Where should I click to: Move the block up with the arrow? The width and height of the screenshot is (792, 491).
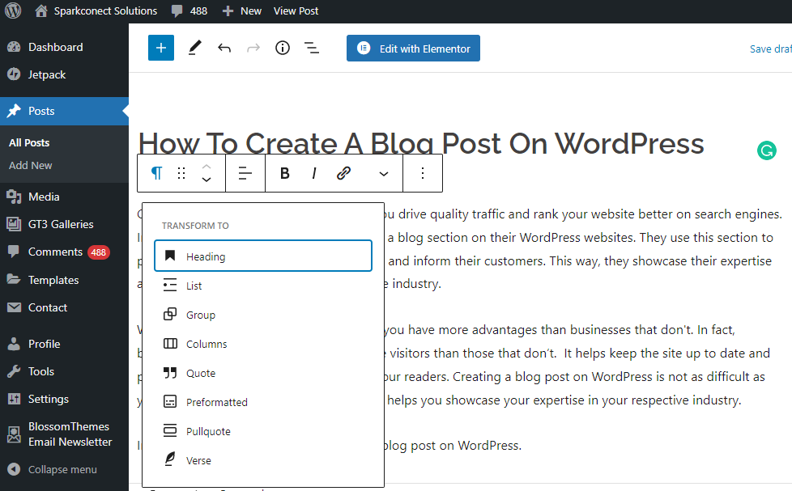pyautogui.click(x=206, y=166)
